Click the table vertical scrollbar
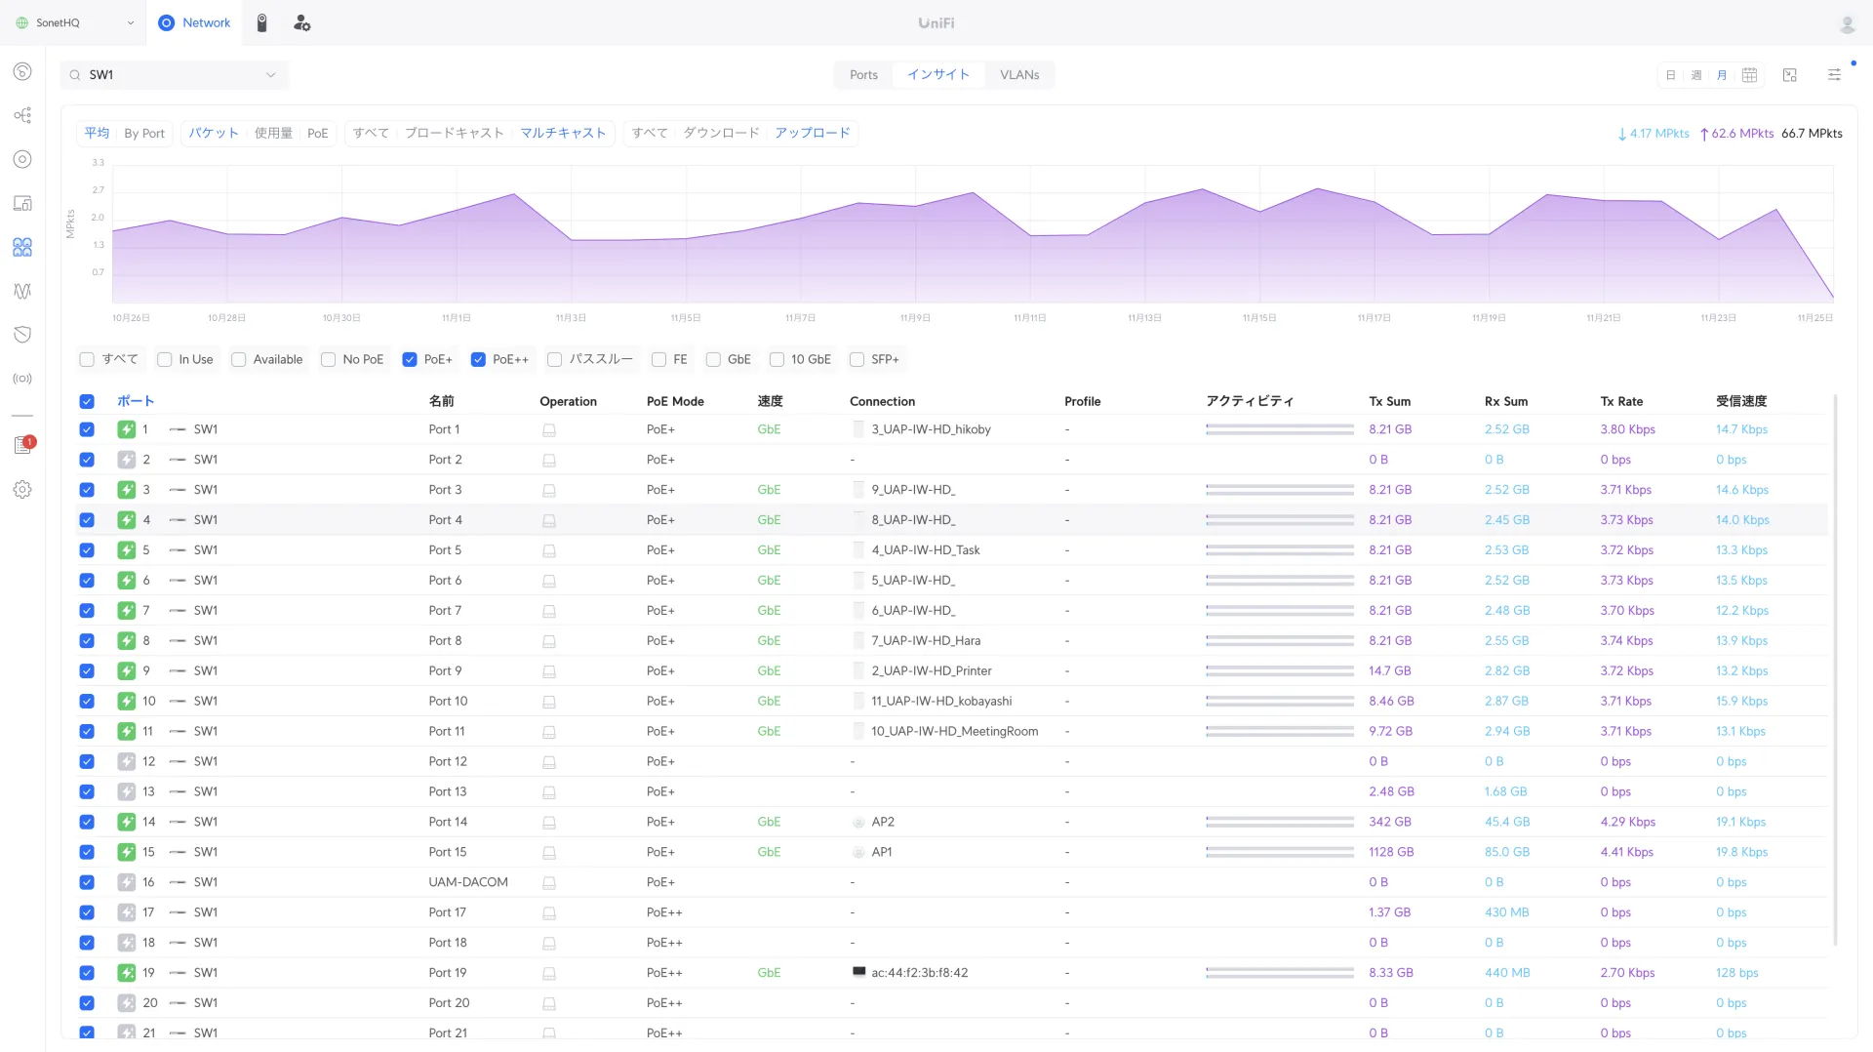Screen dimensions: 1873x1052 (1835, 670)
